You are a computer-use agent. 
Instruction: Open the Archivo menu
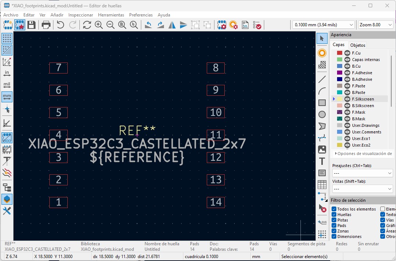[11, 15]
